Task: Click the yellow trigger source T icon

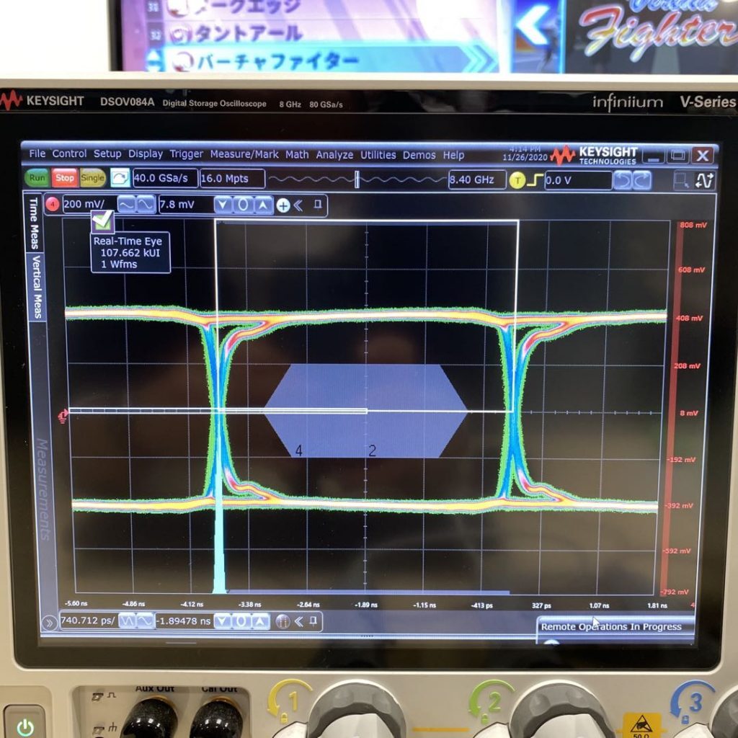Action: click(x=517, y=180)
